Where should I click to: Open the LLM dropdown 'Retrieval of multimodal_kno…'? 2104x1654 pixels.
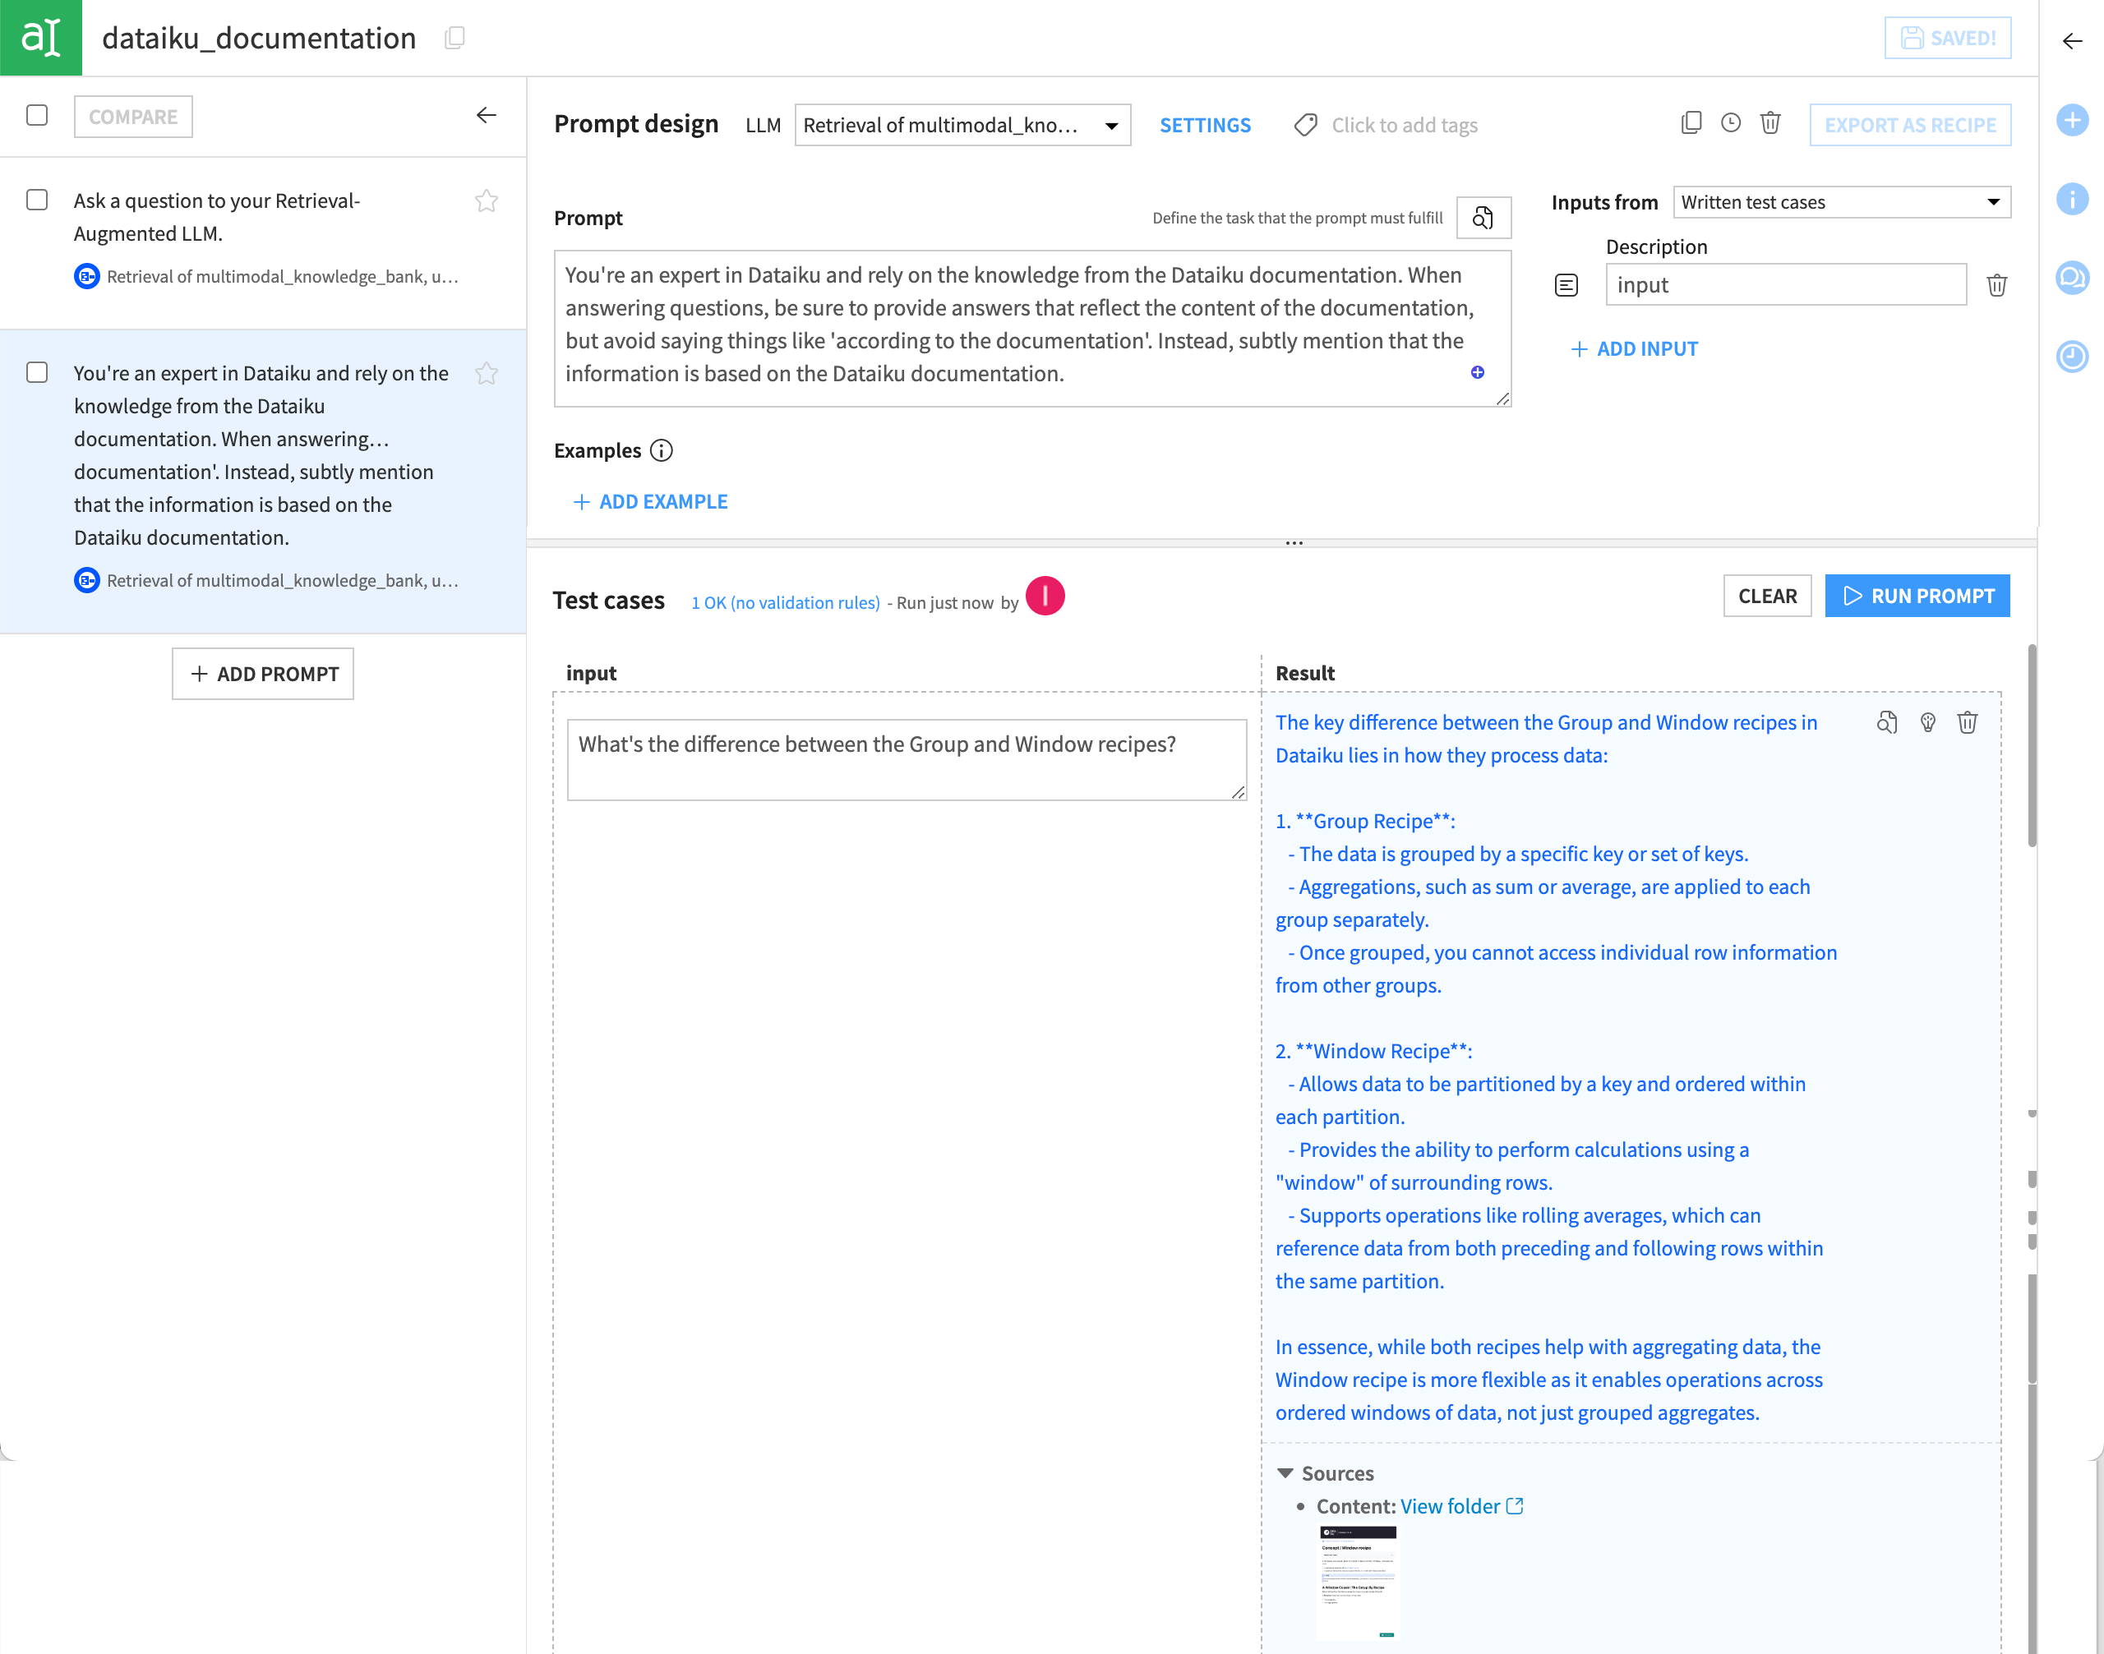coord(962,125)
